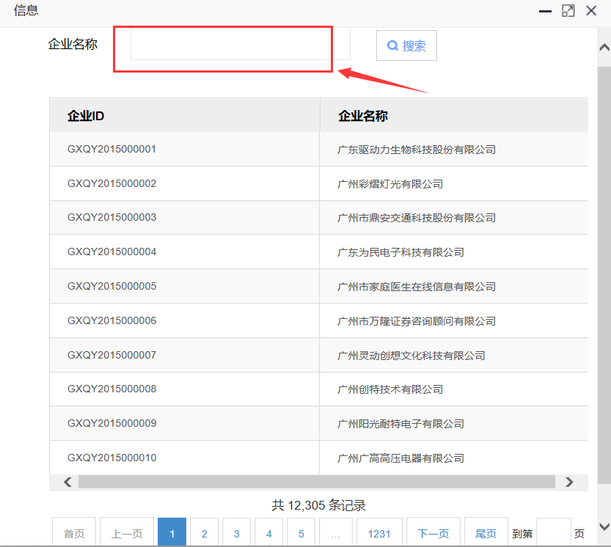
Task: Close the 信息 dialog
Action: coord(591,11)
